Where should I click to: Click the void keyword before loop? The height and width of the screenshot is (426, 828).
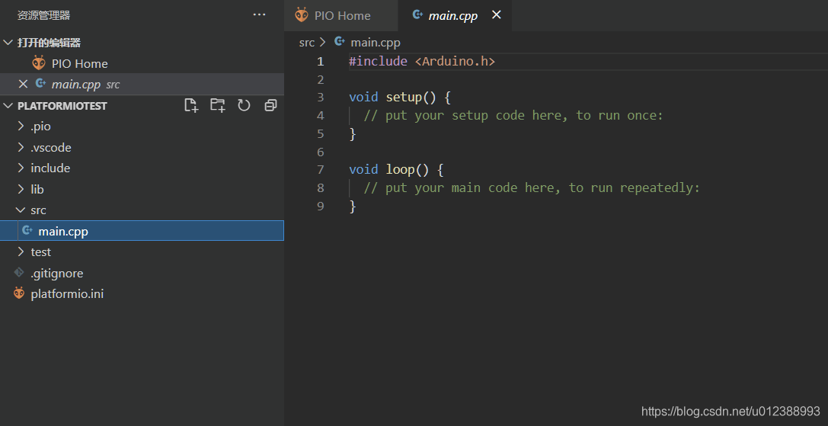click(363, 170)
